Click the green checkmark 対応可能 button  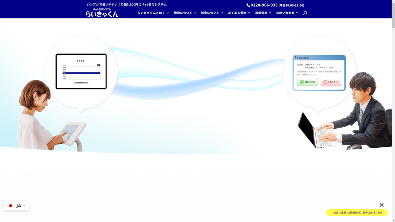pyautogui.click(x=307, y=82)
